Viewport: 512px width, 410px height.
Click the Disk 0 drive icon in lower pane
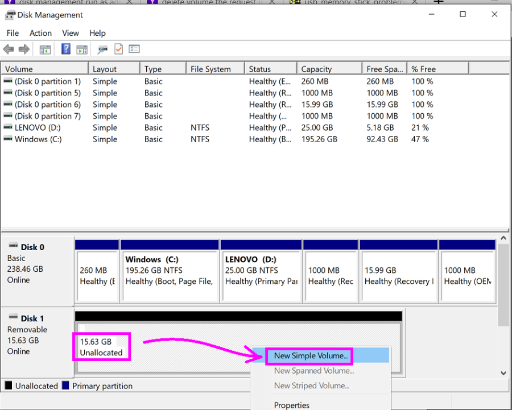pyautogui.click(x=13, y=246)
